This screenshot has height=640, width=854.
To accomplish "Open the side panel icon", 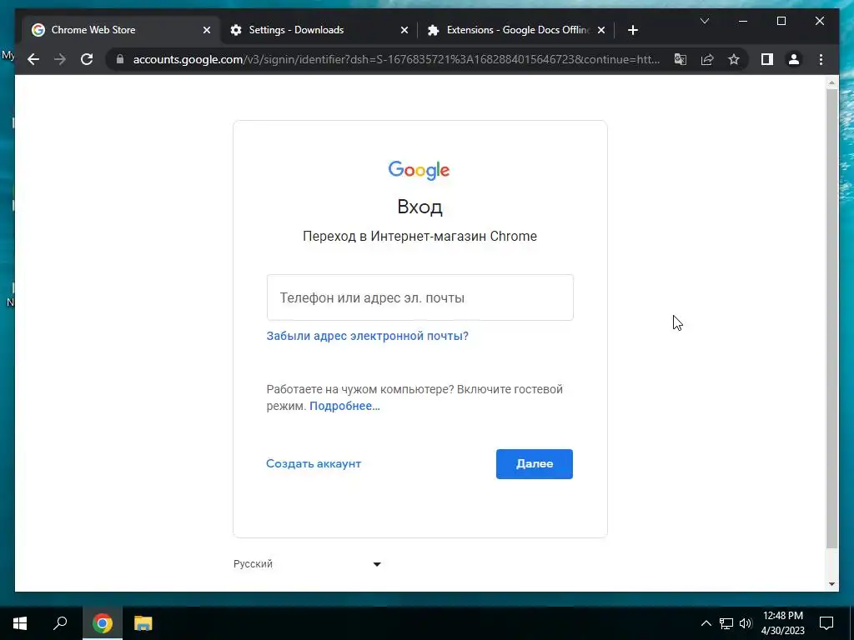I will tap(767, 59).
